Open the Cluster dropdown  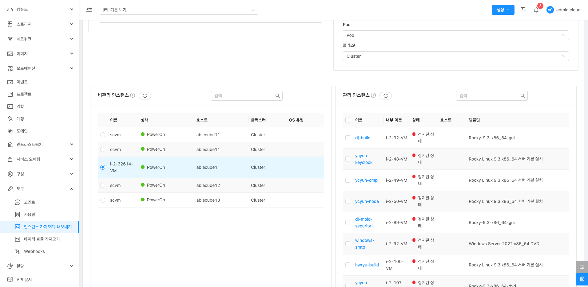click(x=455, y=56)
